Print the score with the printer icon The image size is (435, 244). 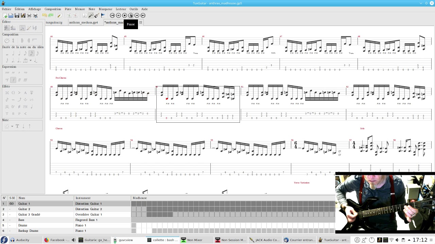tap(29, 15)
